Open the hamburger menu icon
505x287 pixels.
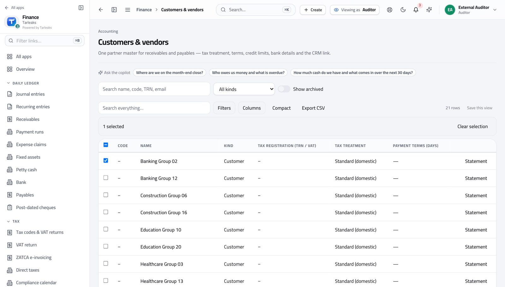pyautogui.click(x=128, y=10)
